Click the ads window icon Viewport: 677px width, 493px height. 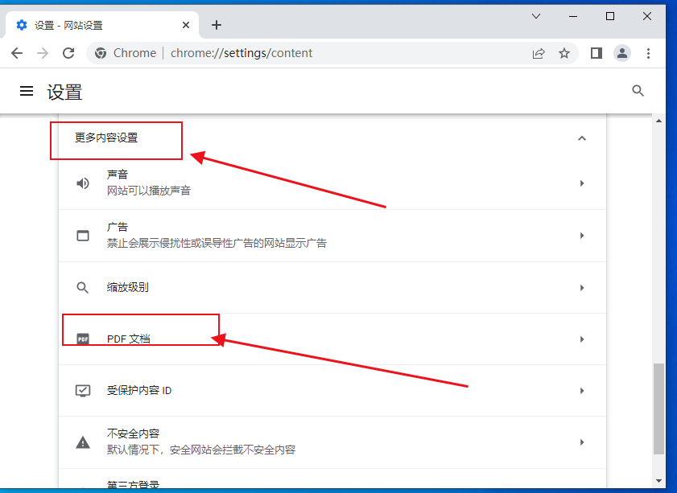click(82, 236)
